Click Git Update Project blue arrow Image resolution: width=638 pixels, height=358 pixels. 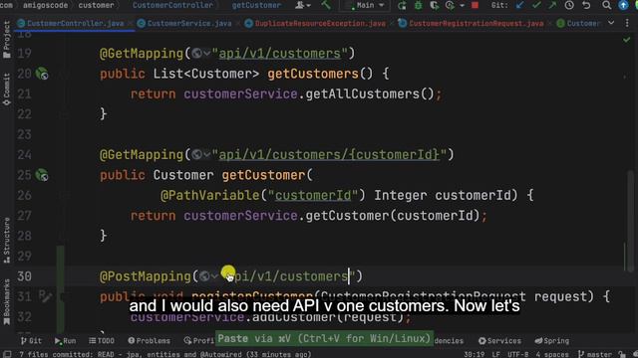(519, 5)
